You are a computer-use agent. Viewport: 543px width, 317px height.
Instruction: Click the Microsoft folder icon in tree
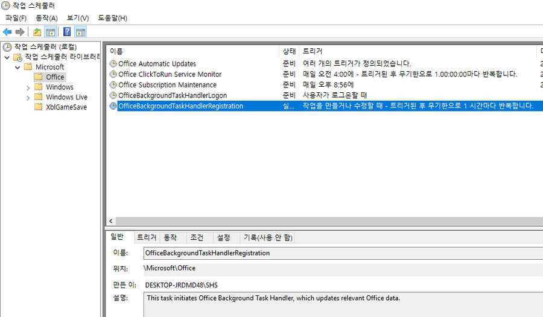click(28, 67)
